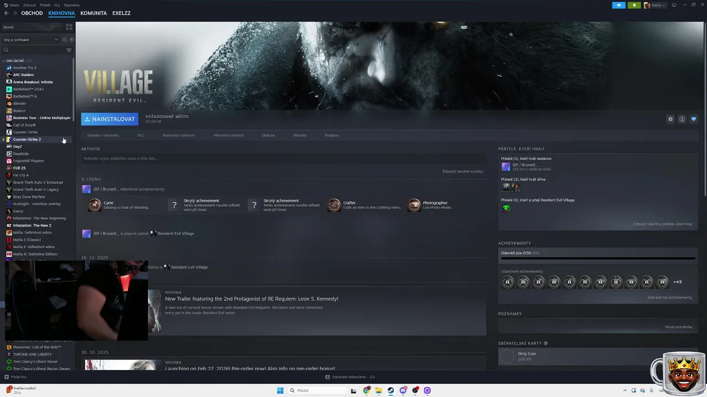Open Komunitní centrum link
Screen dimensions: 707x397
click(x=179, y=135)
